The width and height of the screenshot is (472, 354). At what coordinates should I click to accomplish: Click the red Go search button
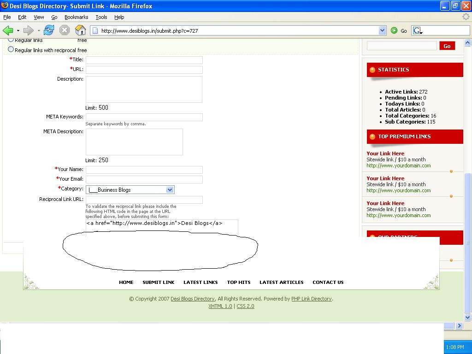(447, 46)
